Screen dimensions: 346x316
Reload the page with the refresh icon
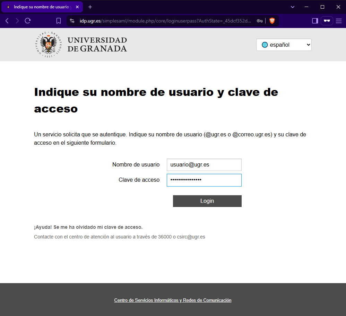pos(28,21)
